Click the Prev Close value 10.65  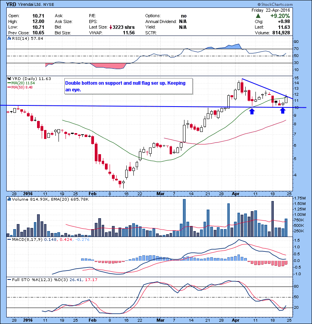[x=38, y=33]
